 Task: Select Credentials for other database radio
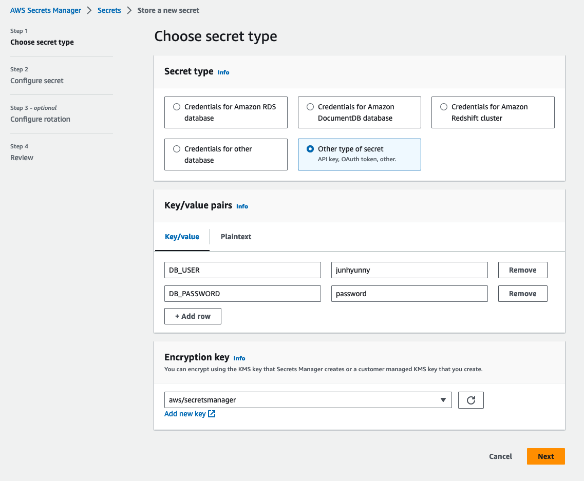tap(177, 149)
